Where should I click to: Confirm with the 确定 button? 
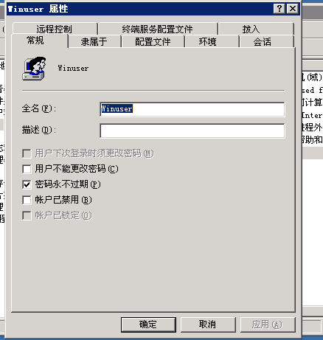pyautogui.click(x=148, y=325)
